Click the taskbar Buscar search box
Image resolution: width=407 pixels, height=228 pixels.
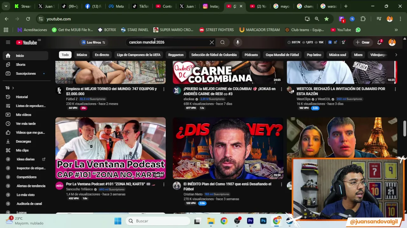157,221
